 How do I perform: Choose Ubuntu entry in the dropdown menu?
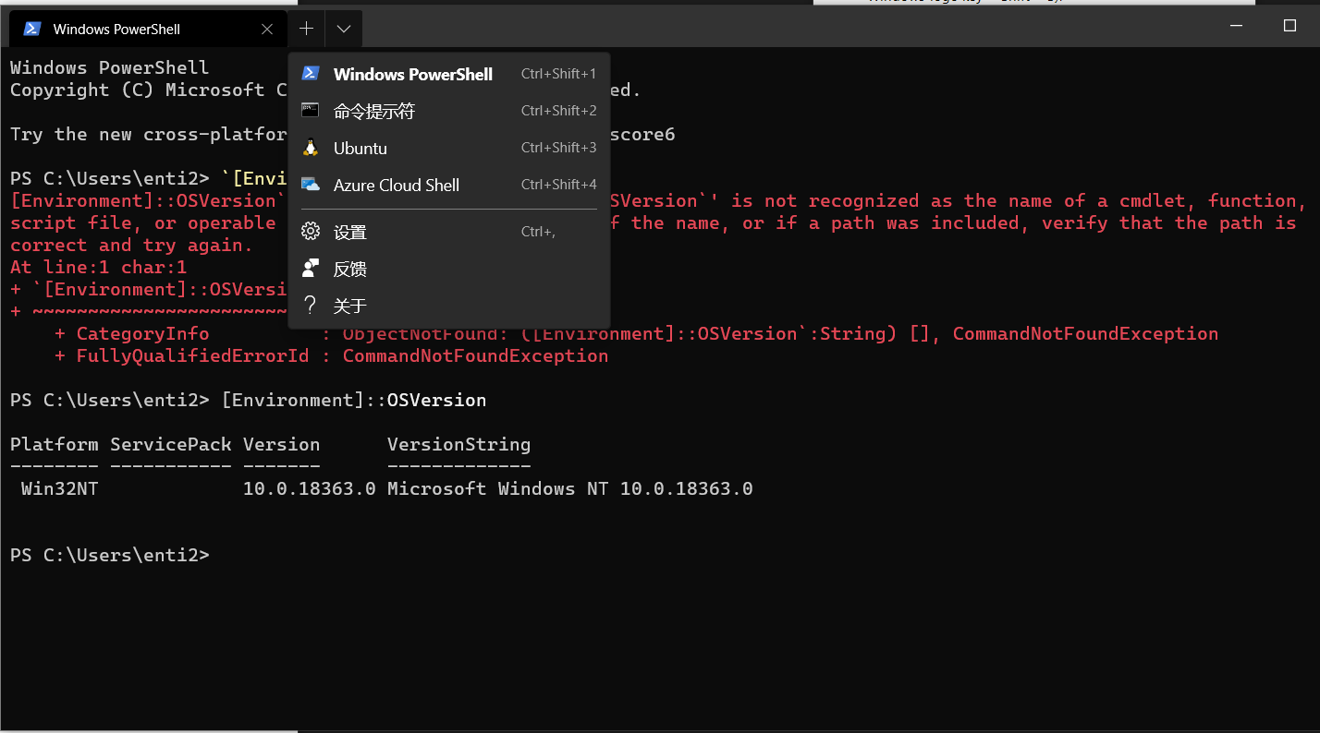(360, 148)
